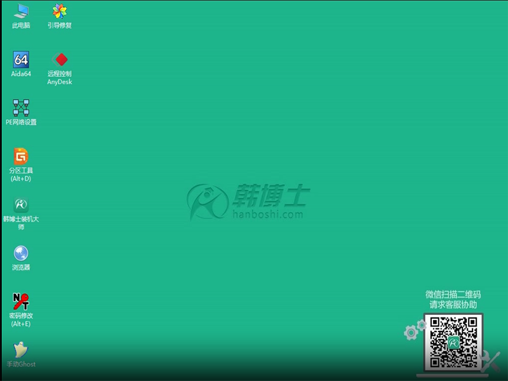Click the gear icons beside QR code
The height and width of the screenshot is (381, 508).
click(x=415, y=330)
